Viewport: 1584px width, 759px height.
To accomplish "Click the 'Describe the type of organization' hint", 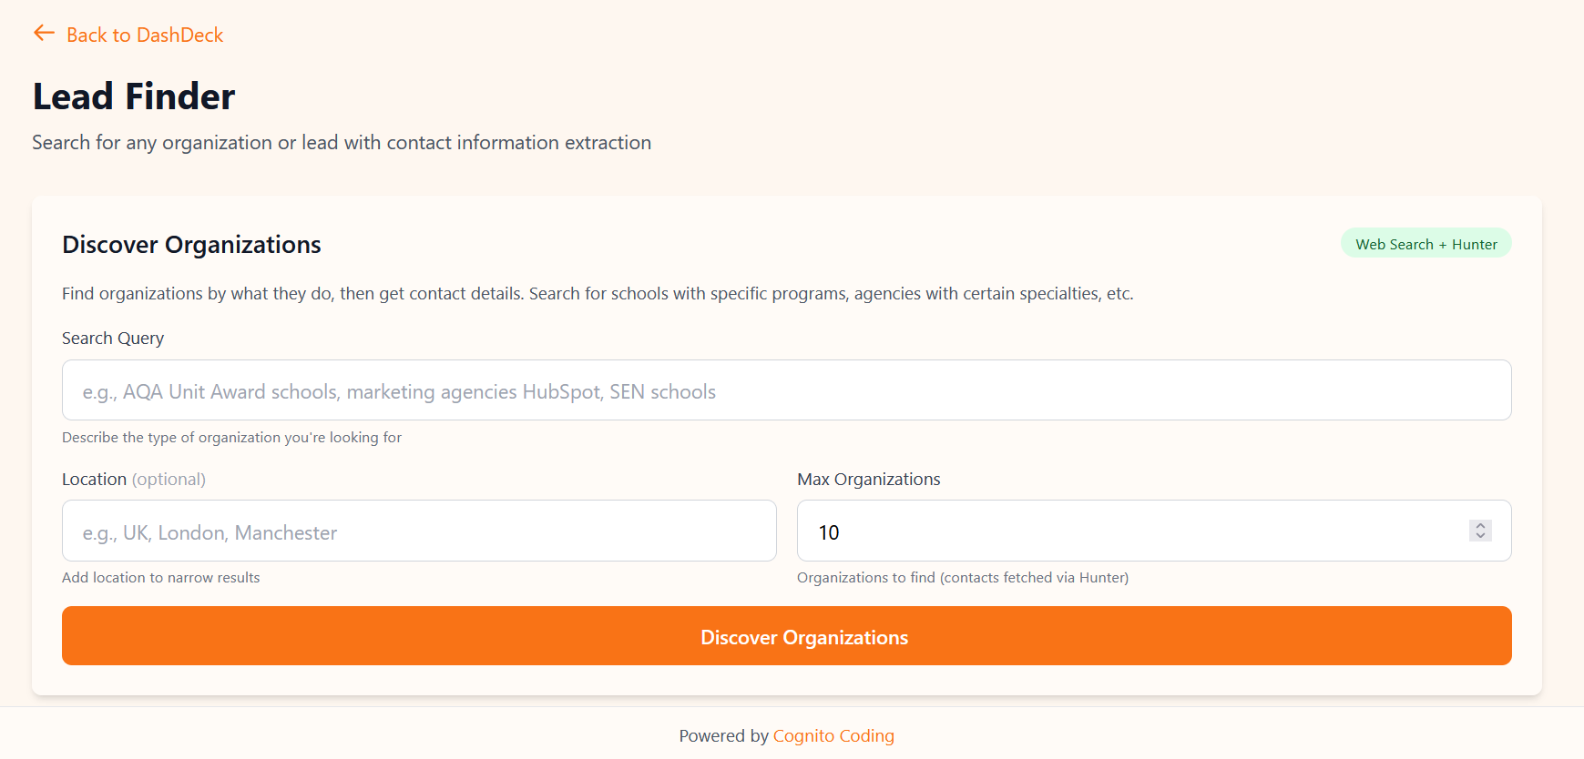I will click(231, 438).
